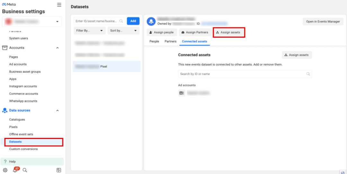Open the Sort by dropdown
Image resolution: width=347 pixels, height=174 pixels.
123,31
